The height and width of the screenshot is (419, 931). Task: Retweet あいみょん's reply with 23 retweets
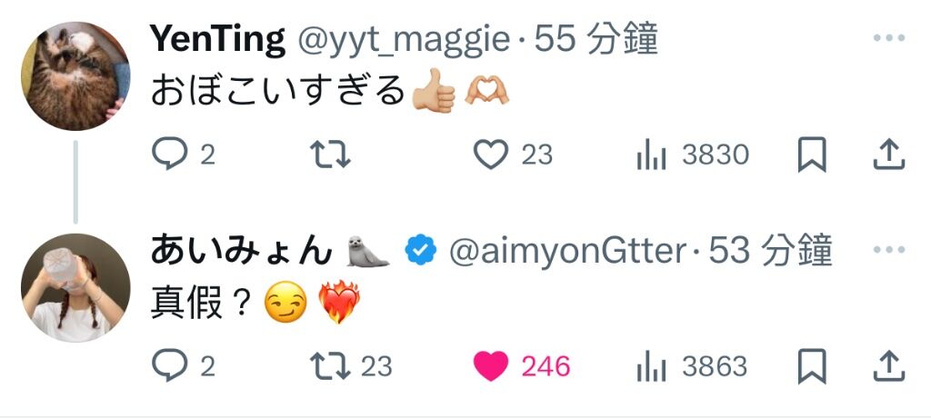pos(331,366)
